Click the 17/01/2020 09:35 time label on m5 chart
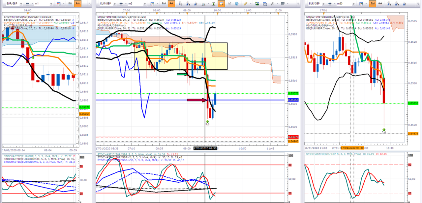The image size is (422, 203). (x=205, y=148)
